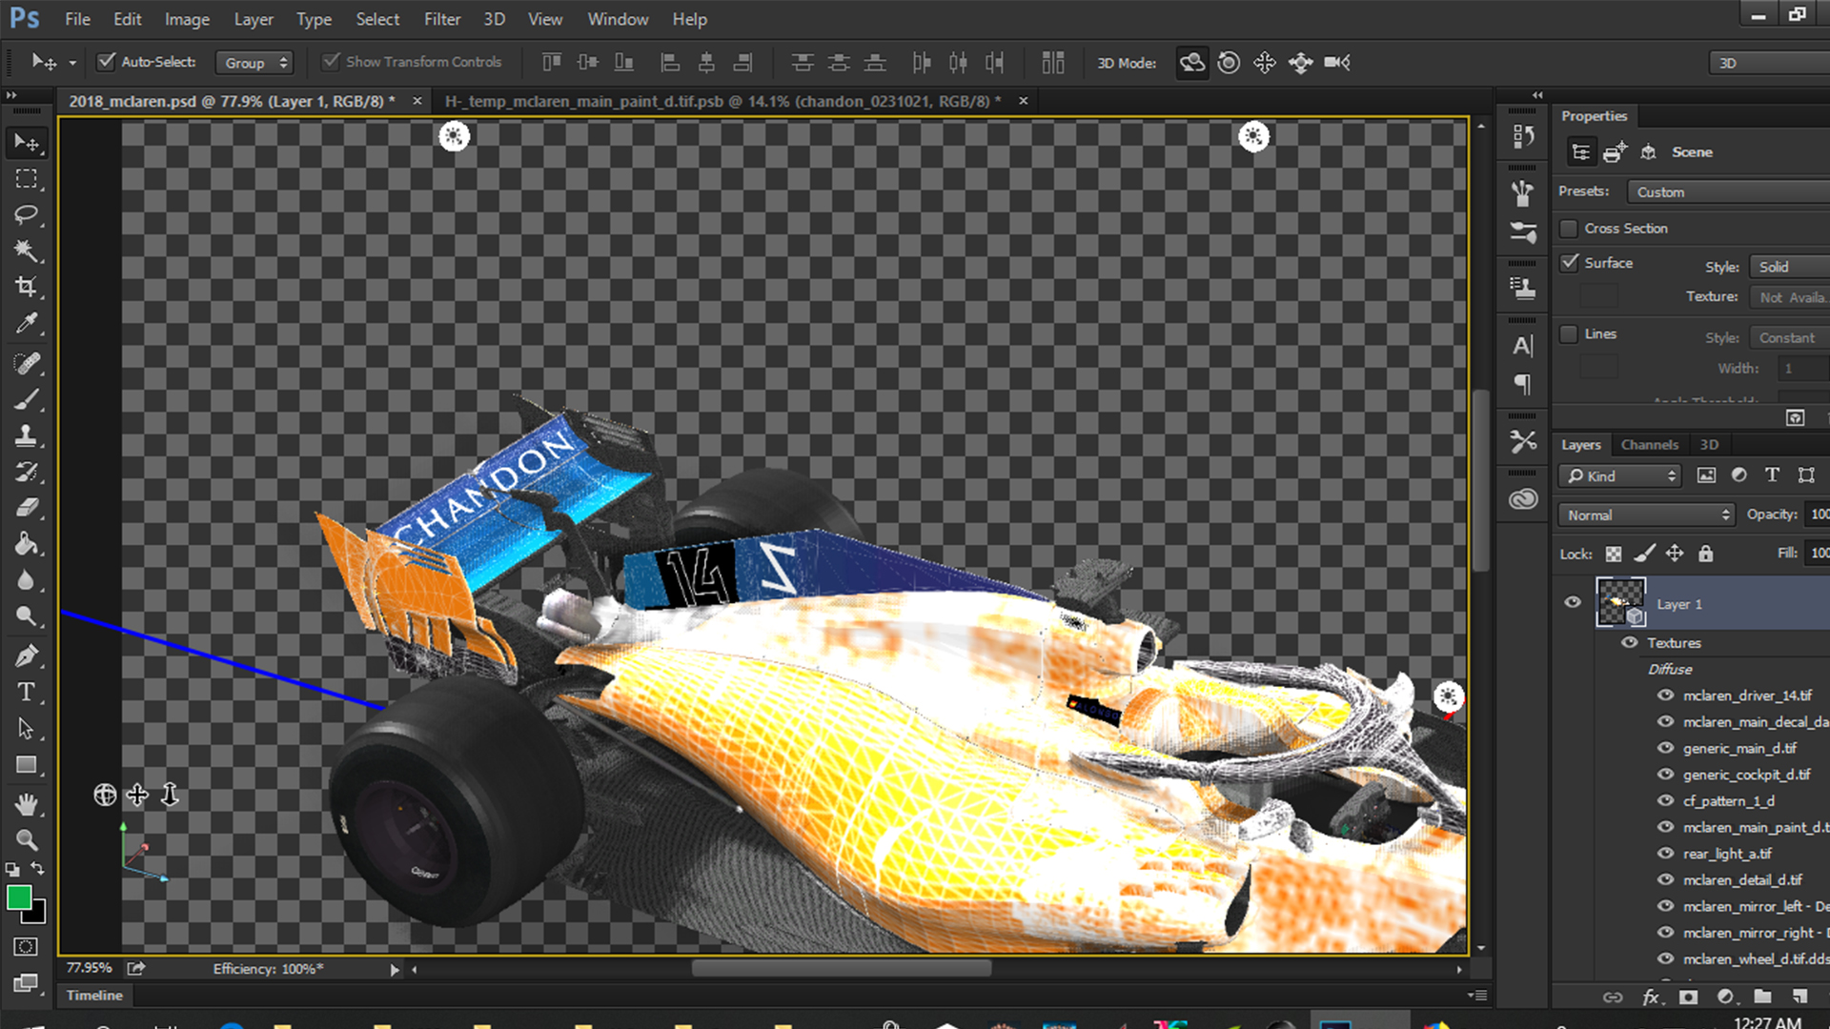
Task: Select the Clone Stamp tool
Action: pyautogui.click(x=26, y=436)
